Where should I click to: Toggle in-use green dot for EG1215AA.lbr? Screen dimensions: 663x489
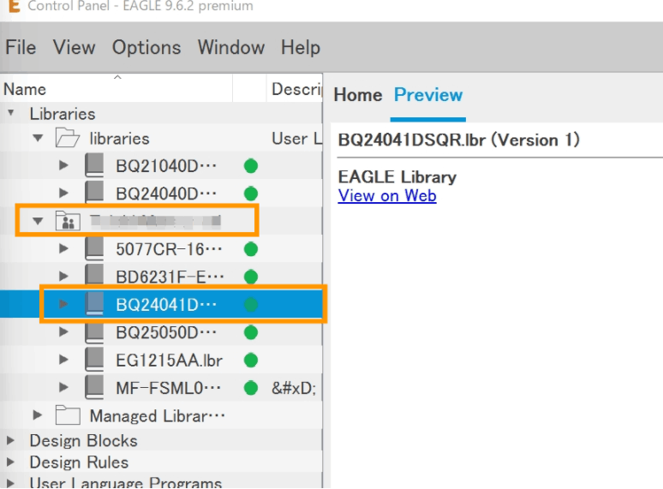251,360
